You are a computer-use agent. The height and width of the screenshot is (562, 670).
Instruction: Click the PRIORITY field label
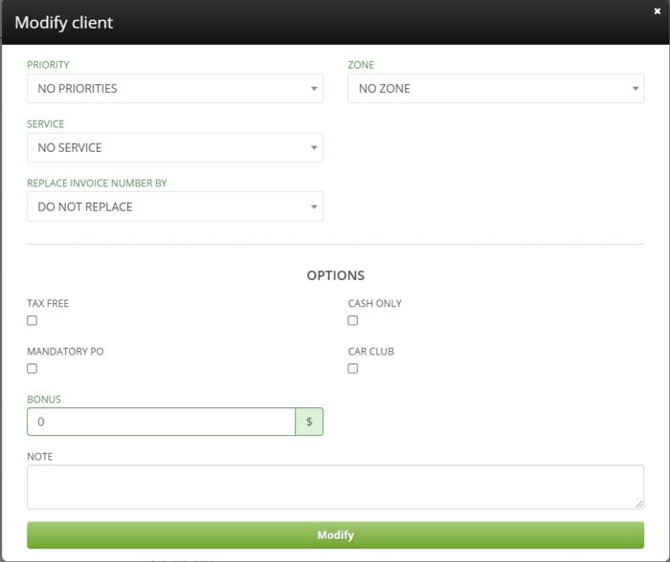pos(48,65)
